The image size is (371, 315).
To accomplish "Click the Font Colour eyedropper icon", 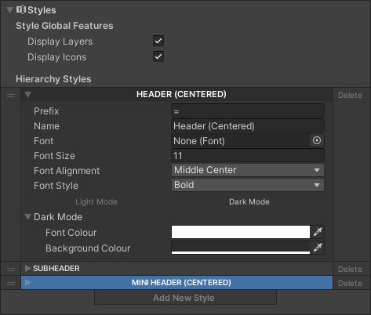I will pos(318,232).
